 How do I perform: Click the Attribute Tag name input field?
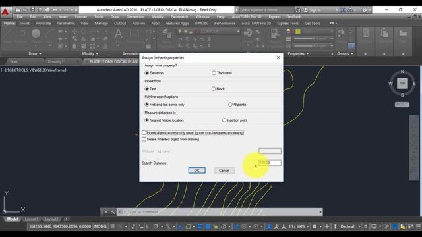tap(270, 151)
